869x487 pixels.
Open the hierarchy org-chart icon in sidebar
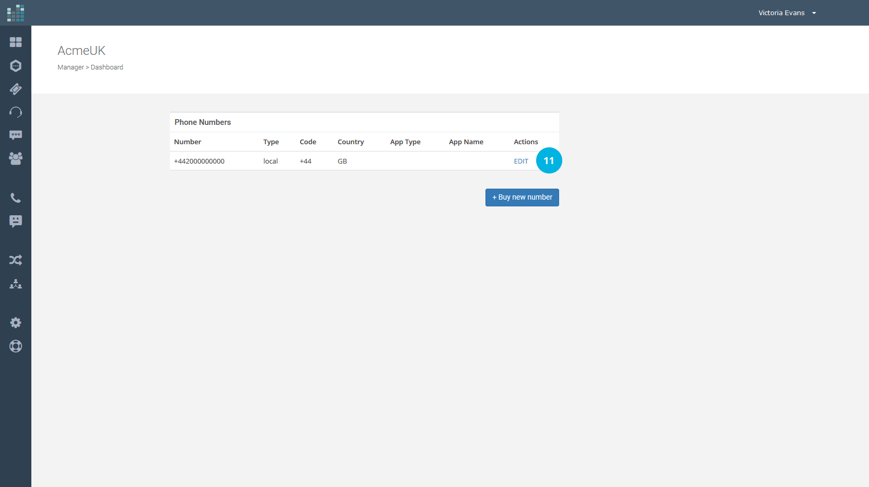tap(16, 284)
